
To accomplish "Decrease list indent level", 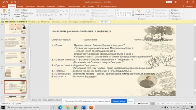I will (81, 11).
